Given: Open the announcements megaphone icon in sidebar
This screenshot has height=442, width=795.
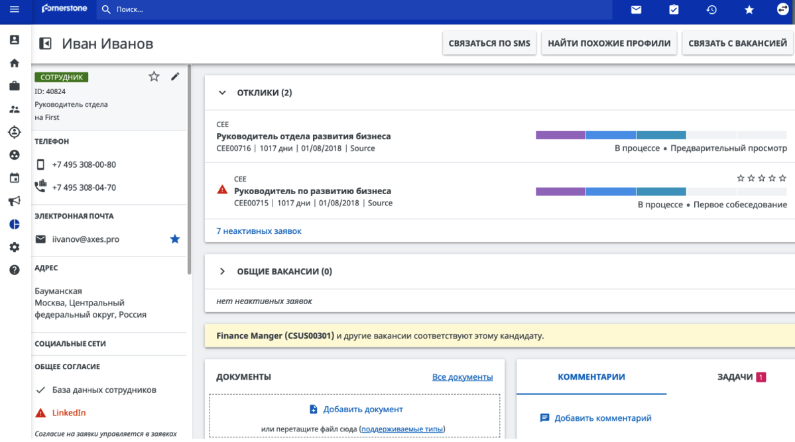Looking at the screenshot, I should click(15, 201).
